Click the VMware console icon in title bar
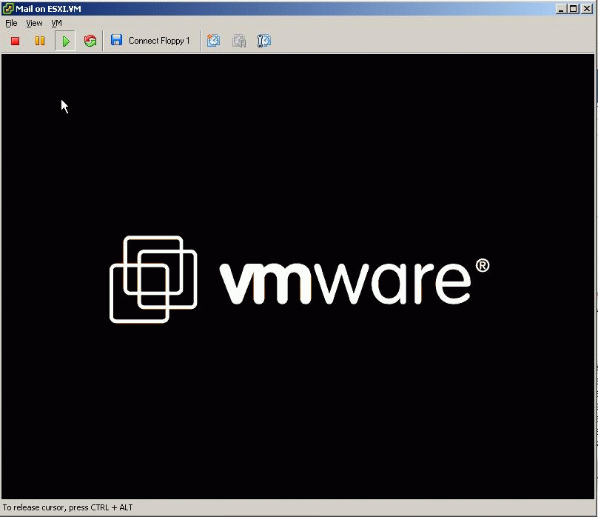598x517 pixels. [x=7, y=8]
